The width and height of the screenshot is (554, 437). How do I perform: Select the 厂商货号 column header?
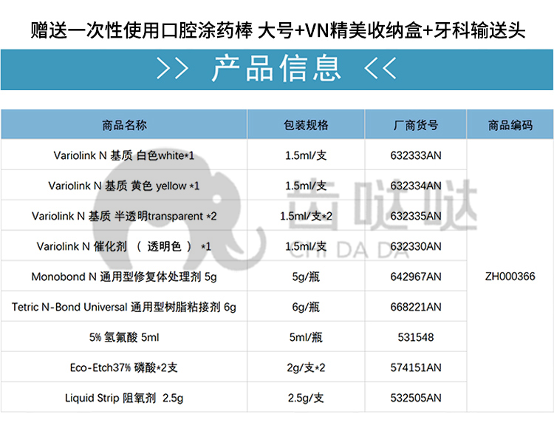click(416, 125)
